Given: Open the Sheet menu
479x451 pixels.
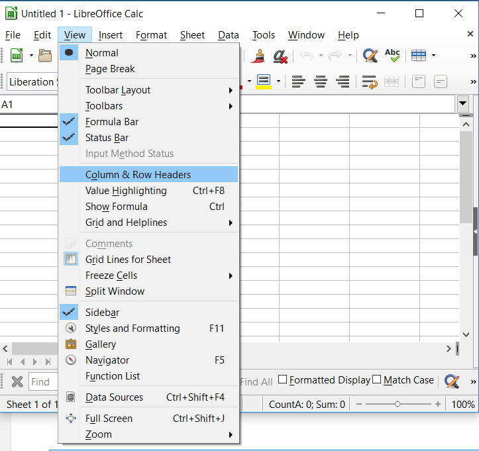Looking at the screenshot, I should point(192,35).
